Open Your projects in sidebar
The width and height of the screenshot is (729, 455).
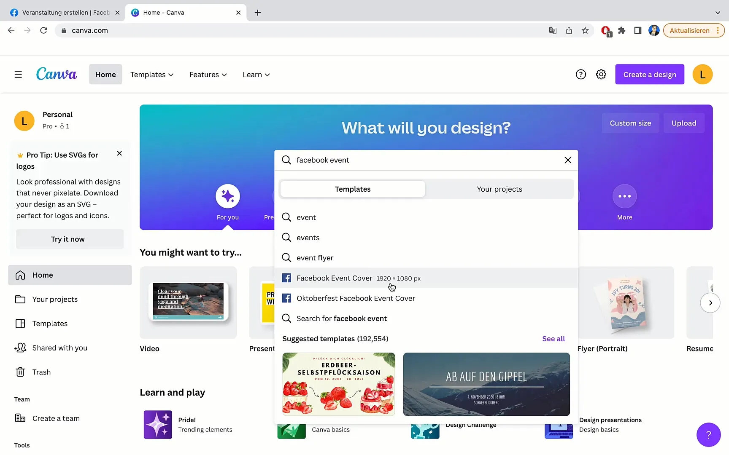tap(70, 300)
